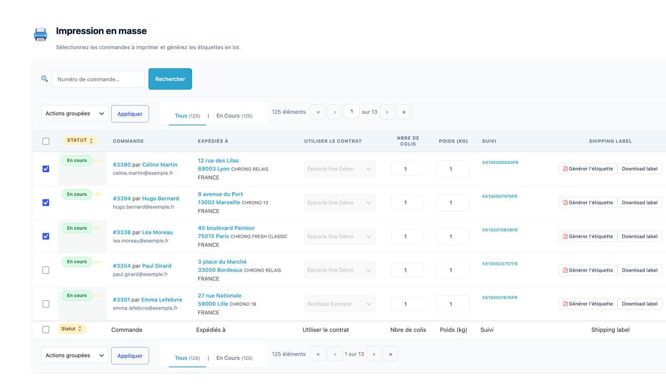666x388 pixels.
Task: Open tracking number XX100023757FR
Action: coord(500,264)
